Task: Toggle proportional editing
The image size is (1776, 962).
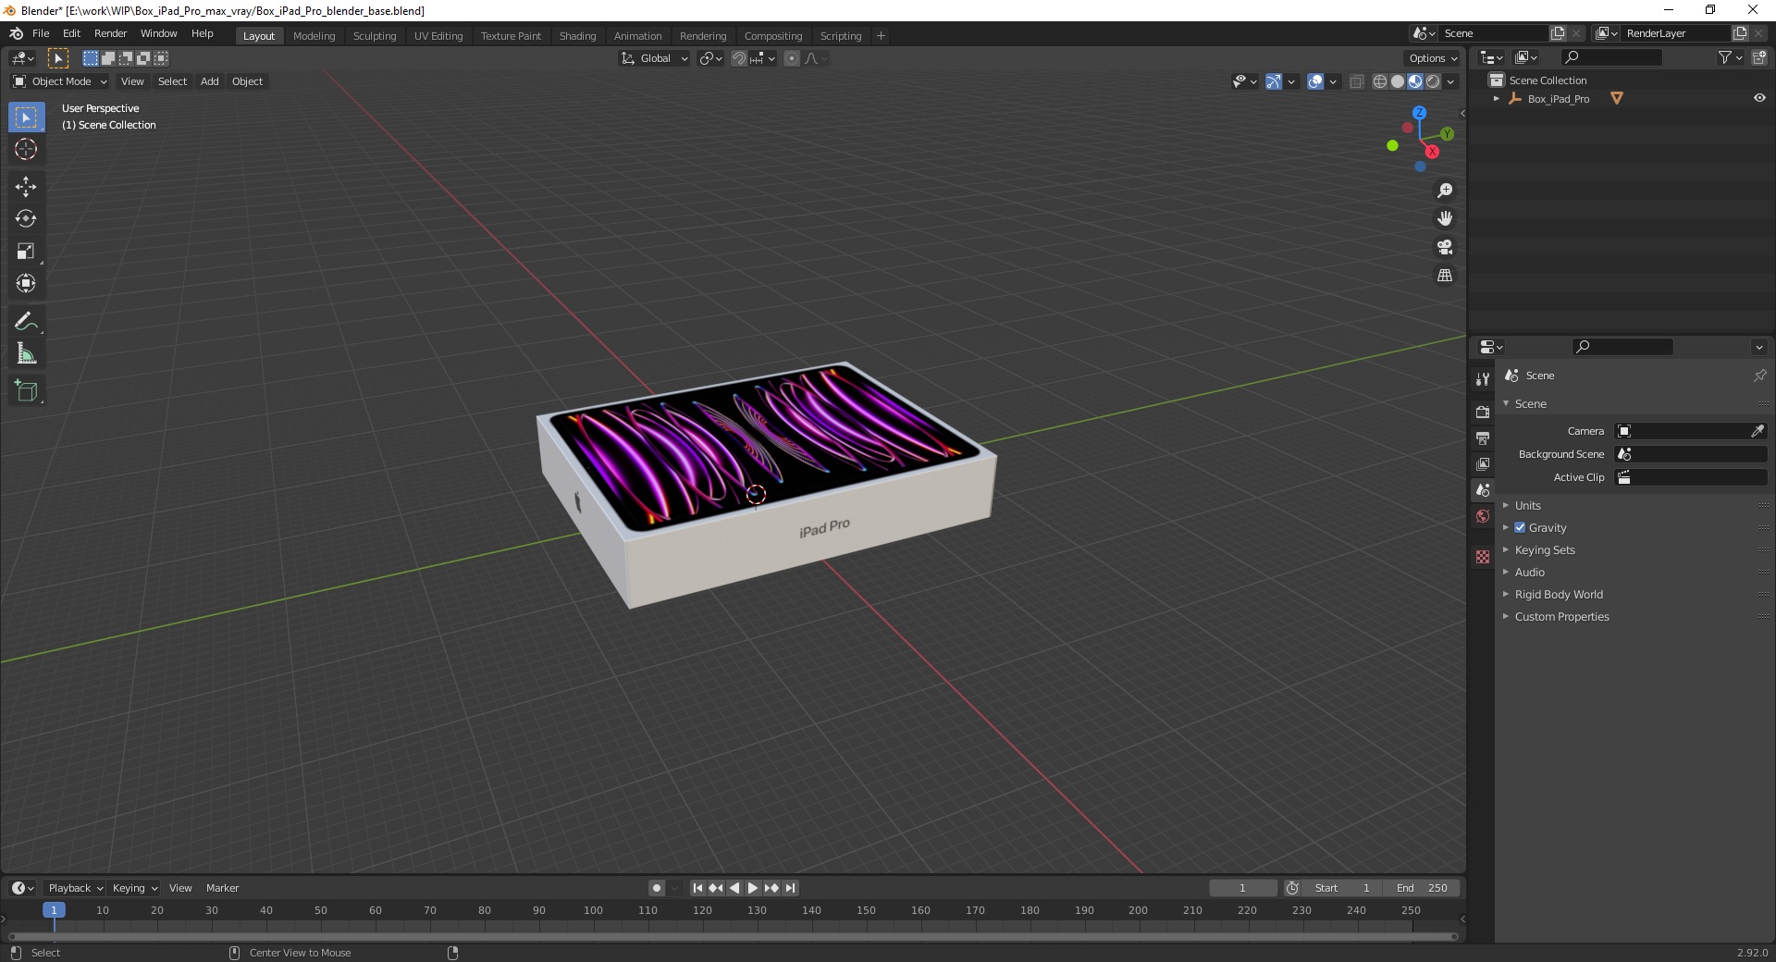Action: 792,58
